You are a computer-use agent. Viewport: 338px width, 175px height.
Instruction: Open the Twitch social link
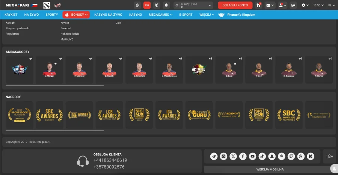click(x=291, y=156)
